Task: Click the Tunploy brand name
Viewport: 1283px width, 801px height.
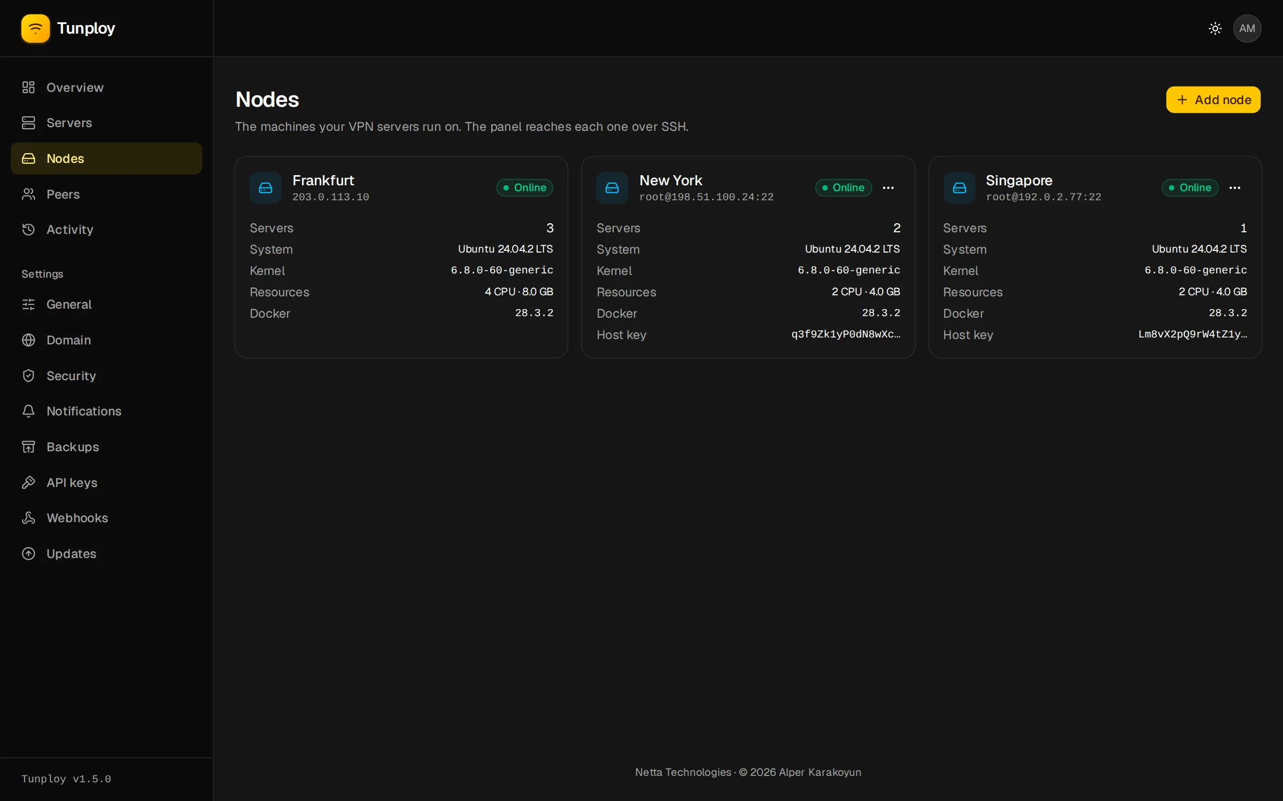Action: coord(86,28)
